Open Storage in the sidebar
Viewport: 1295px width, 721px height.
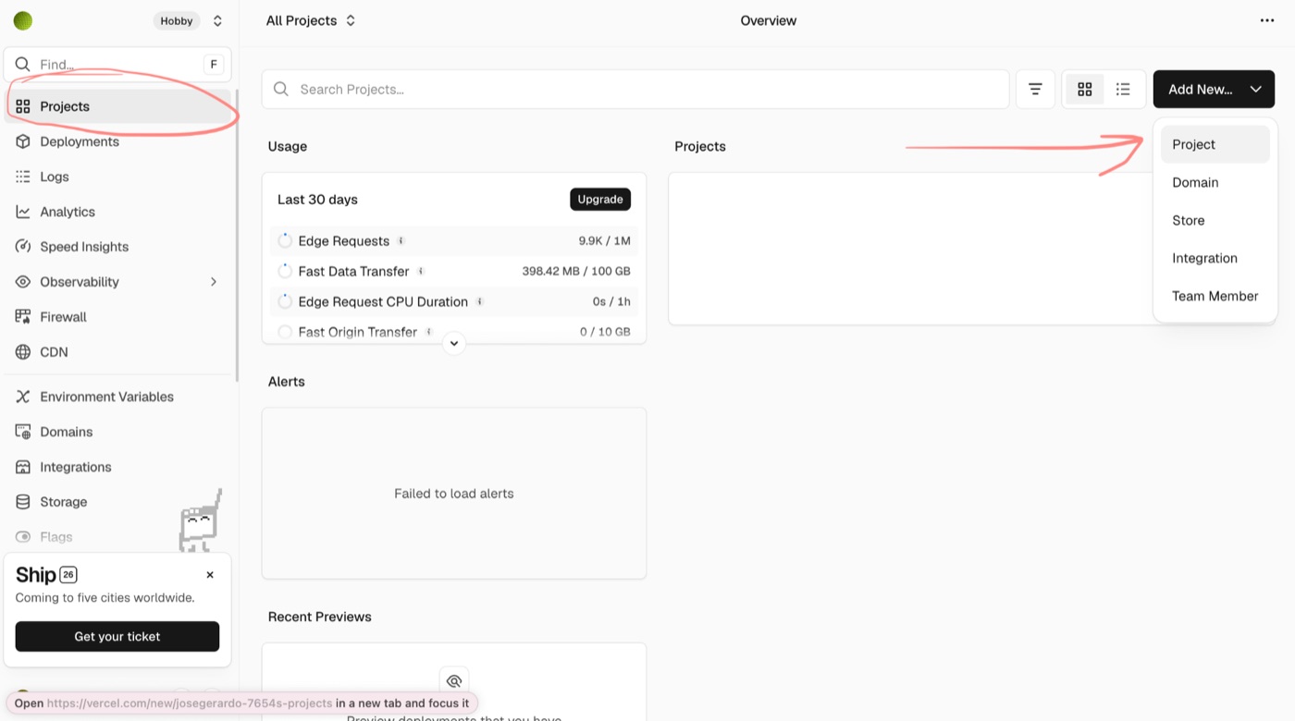[118, 502]
